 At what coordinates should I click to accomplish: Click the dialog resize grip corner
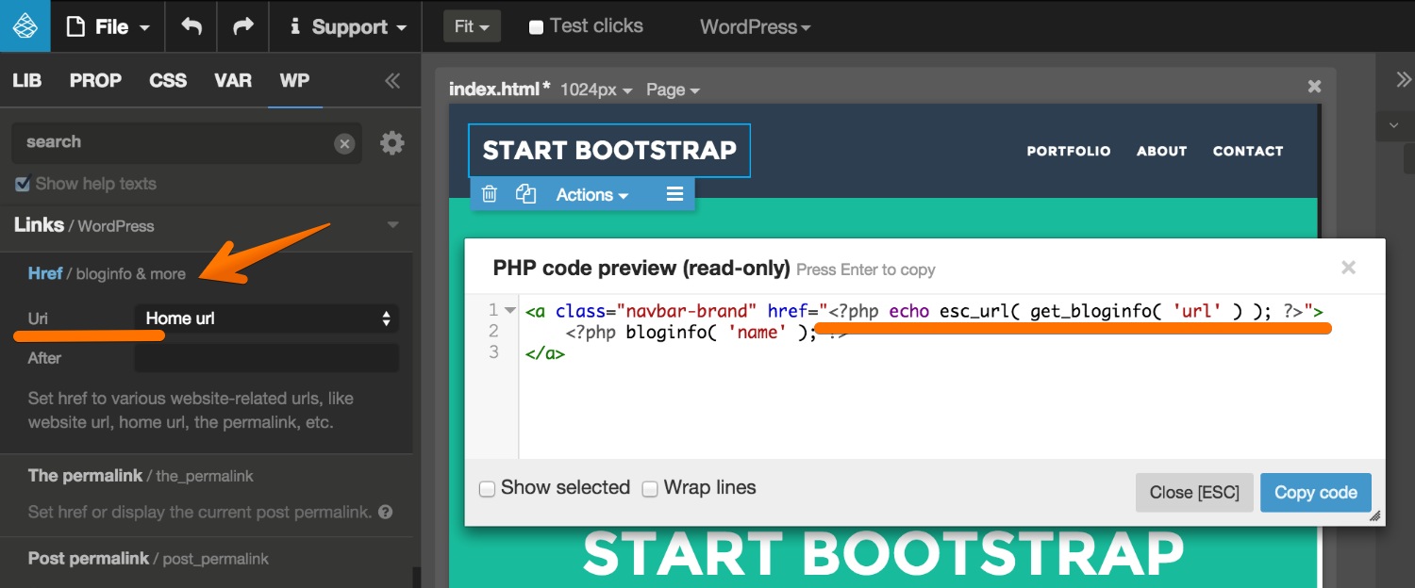tap(1375, 516)
